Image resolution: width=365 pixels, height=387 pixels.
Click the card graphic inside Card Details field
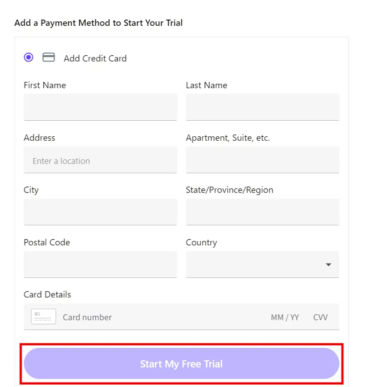point(43,317)
